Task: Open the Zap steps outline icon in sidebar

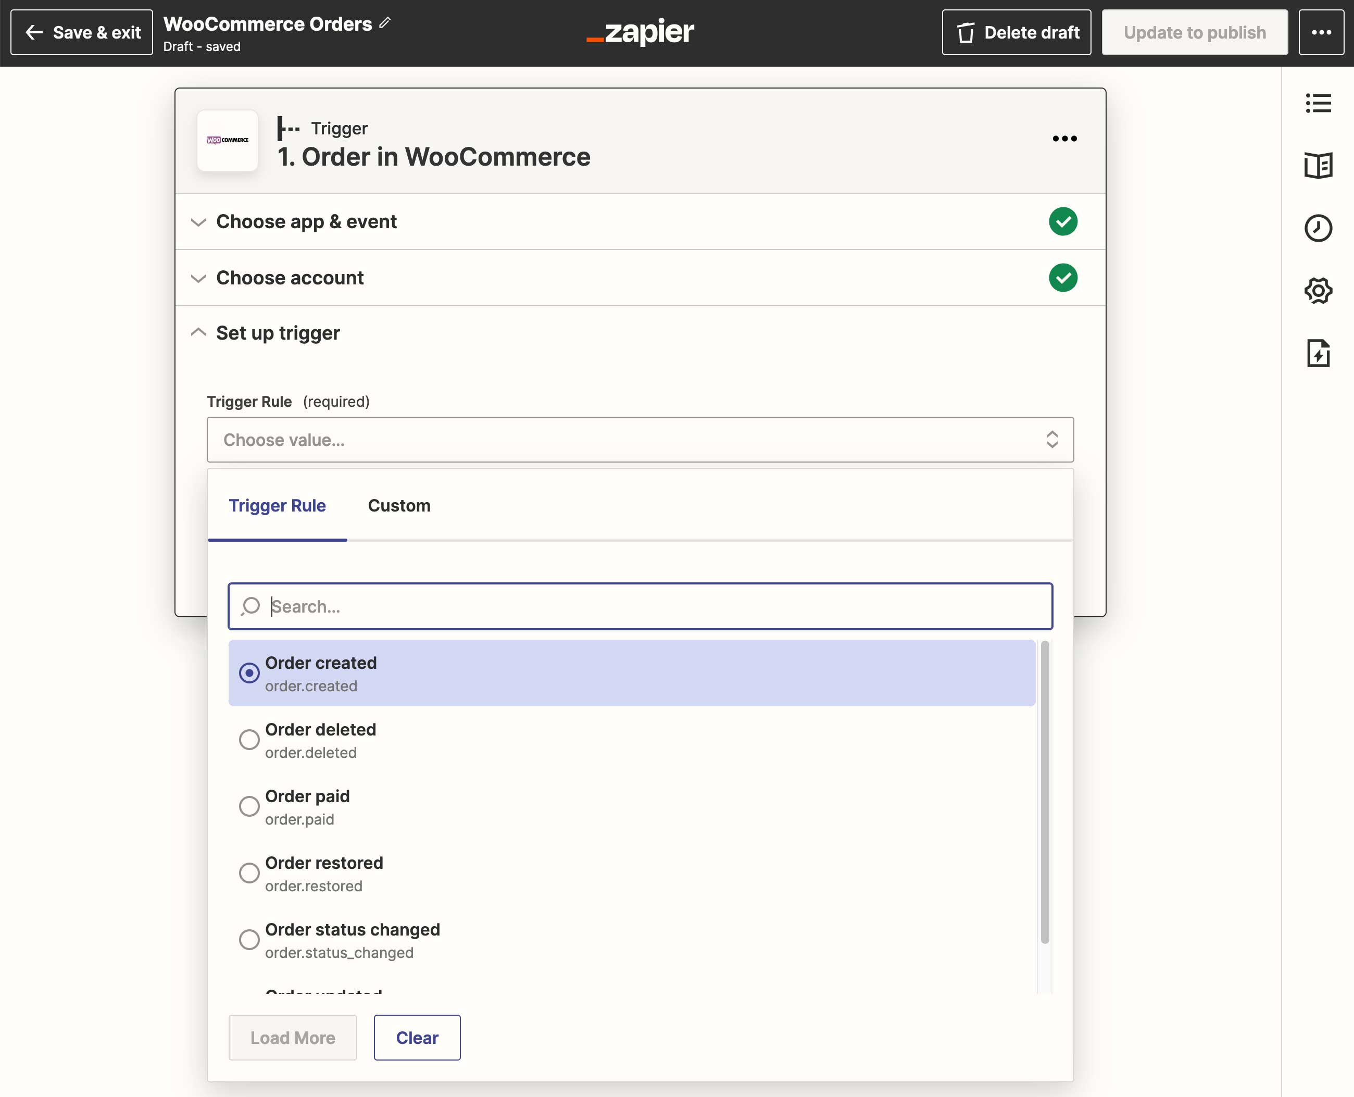Action: [x=1319, y=103]
